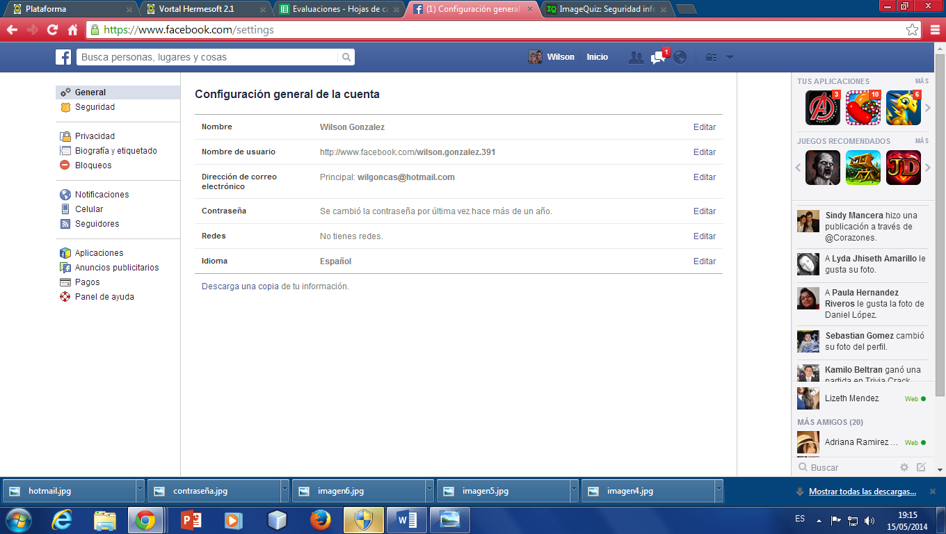Reload the page with refresh button

tap(52, 30)
